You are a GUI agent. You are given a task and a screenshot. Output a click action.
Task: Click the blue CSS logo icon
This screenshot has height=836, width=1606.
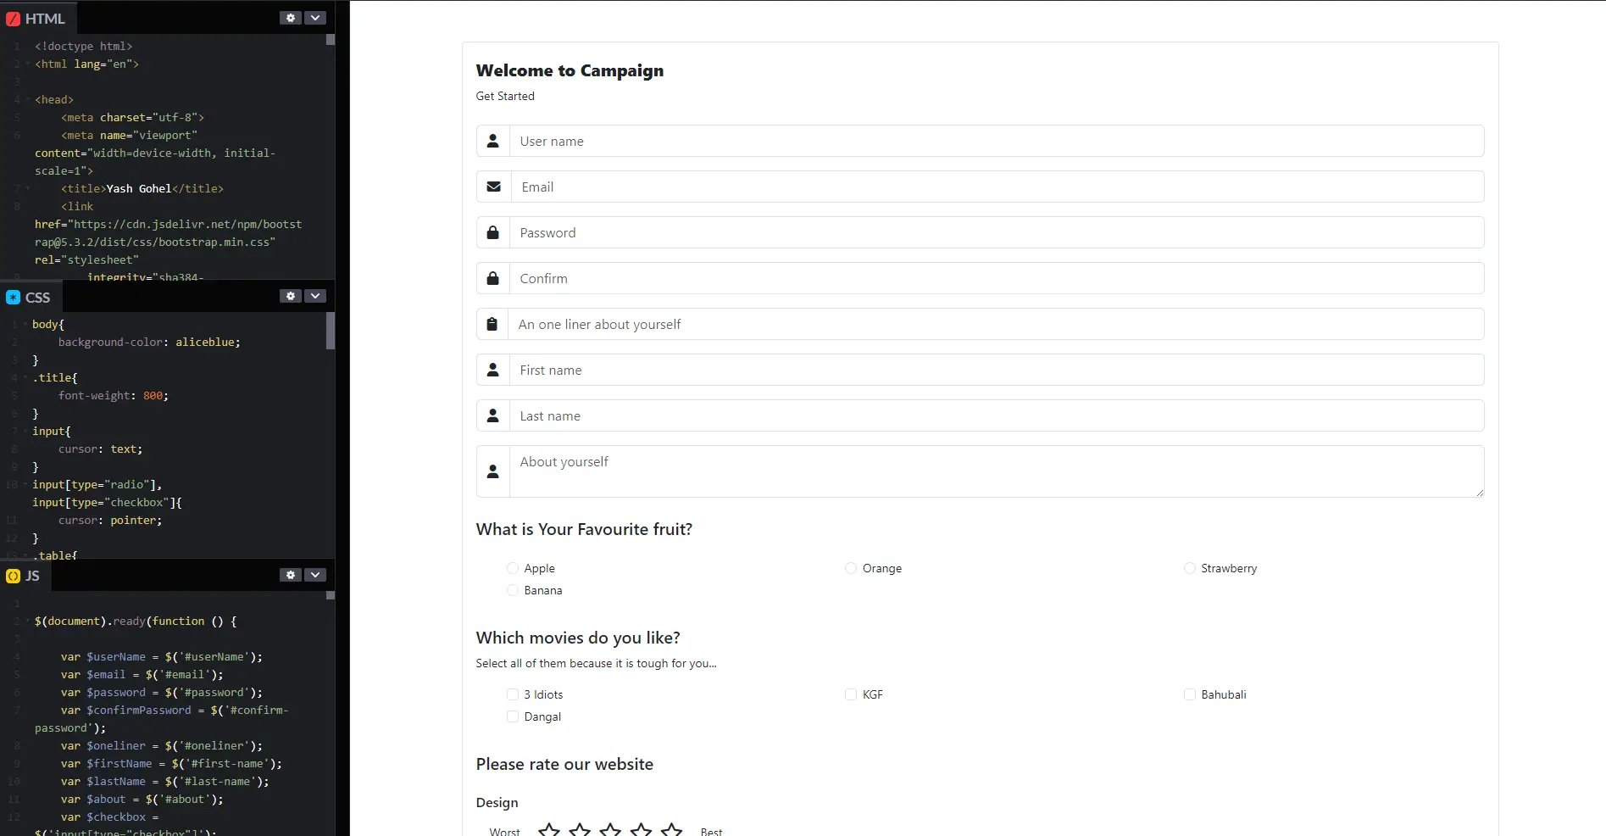coord(14,298)
